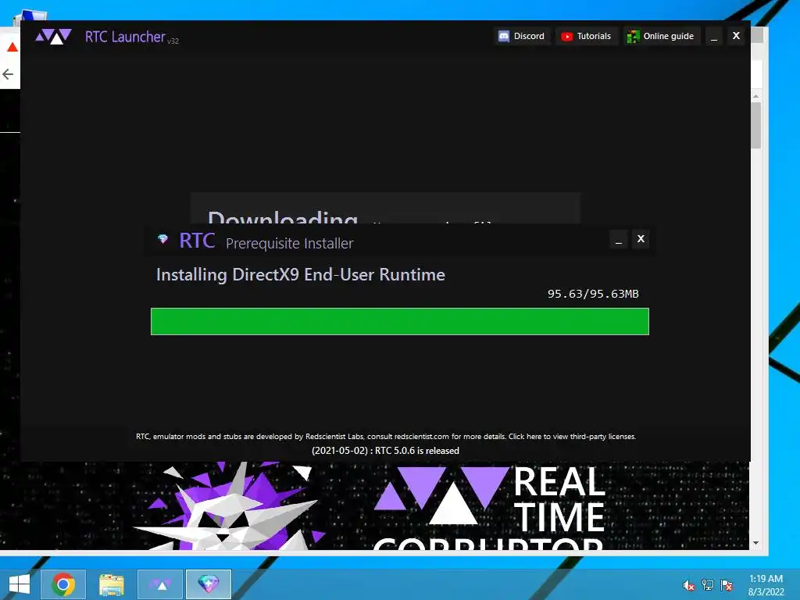
Task: Open the Windows Start menu
Action: [20, 584]
